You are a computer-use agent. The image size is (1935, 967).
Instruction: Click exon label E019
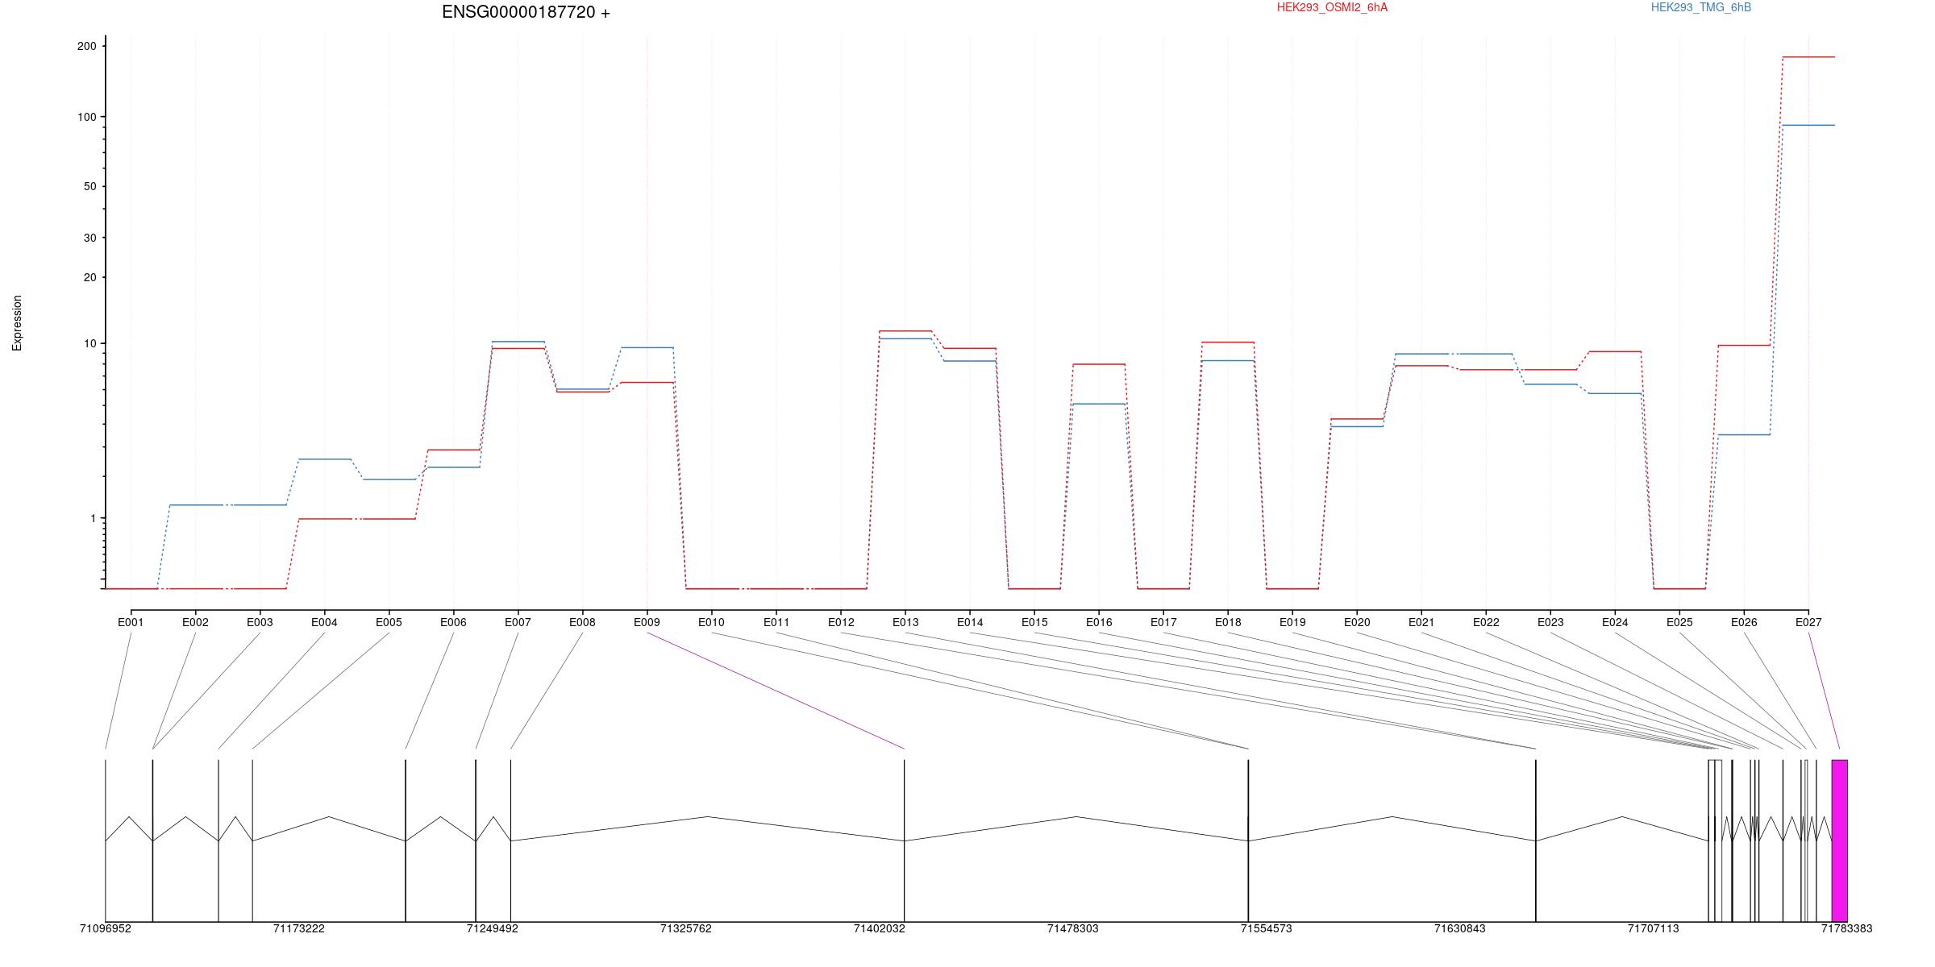pyautogui.click(x=1292, y=622)
